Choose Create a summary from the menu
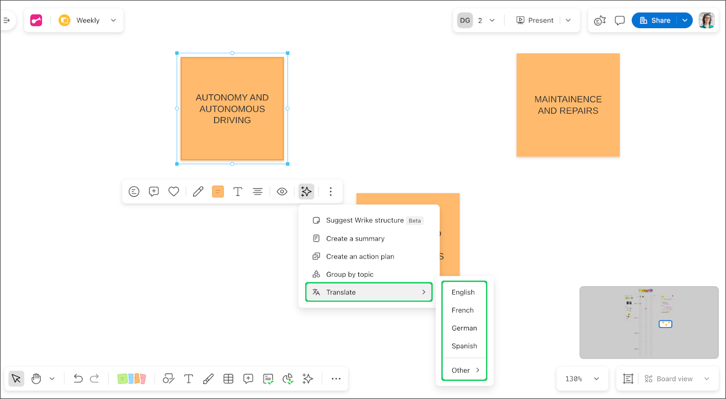Viewport: 726px width, 399px height. pos(355,239)
